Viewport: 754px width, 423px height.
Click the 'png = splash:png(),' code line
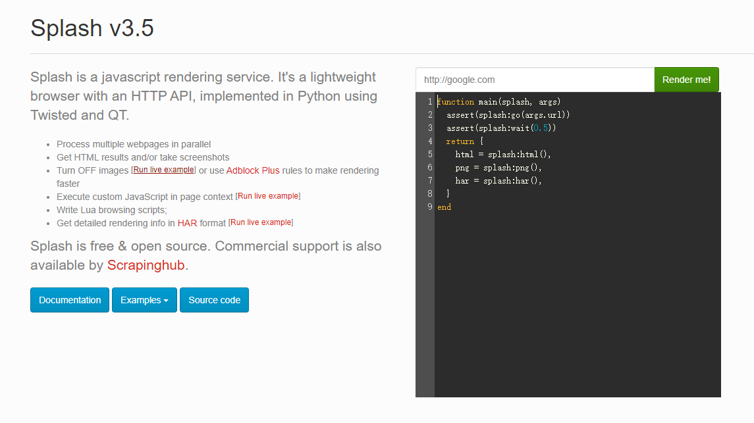point(498,168)
